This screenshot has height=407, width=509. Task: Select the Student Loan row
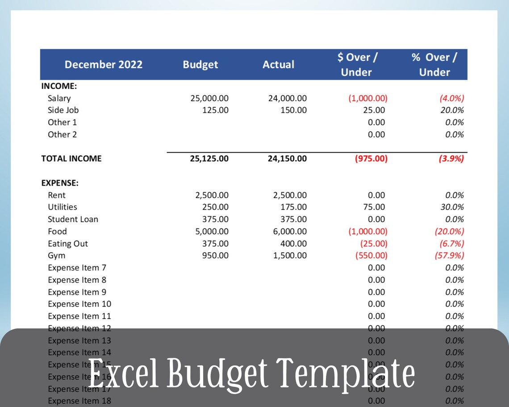click(73, 219)
